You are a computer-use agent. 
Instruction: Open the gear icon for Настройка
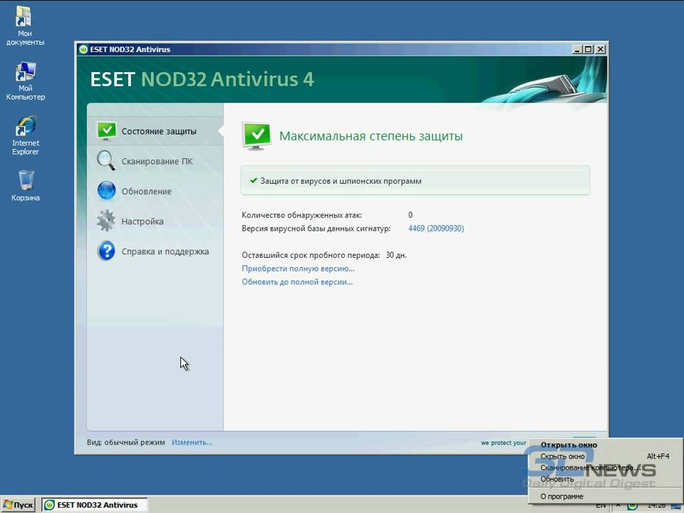(106, 221)
